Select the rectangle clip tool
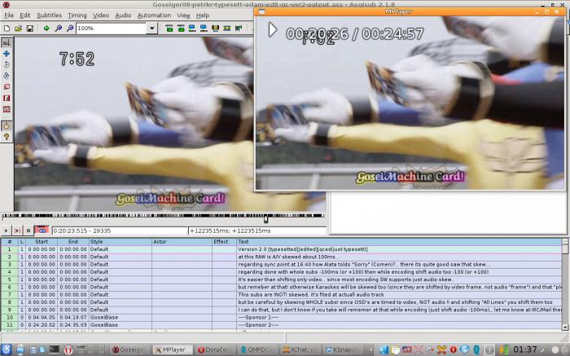This screenshot has height=356, width=570. tap(7, 99)
